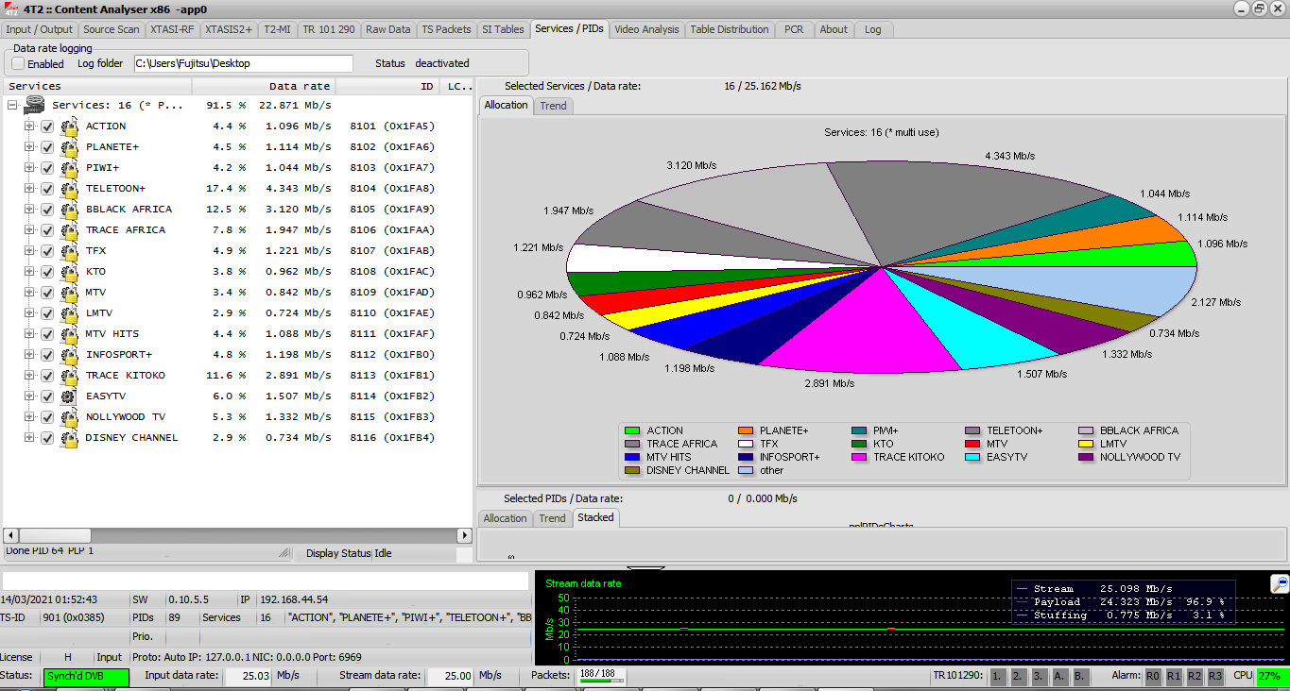Image resolution: width=1290 pixels, height=691 pixels.
Task: Expand the TFX tree node
Action: (29, 251)
